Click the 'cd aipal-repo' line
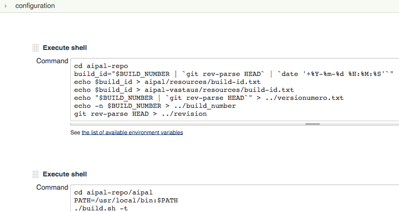Image resolution: width=399 pixels, height=212 pixels. [x=101, y=66]
